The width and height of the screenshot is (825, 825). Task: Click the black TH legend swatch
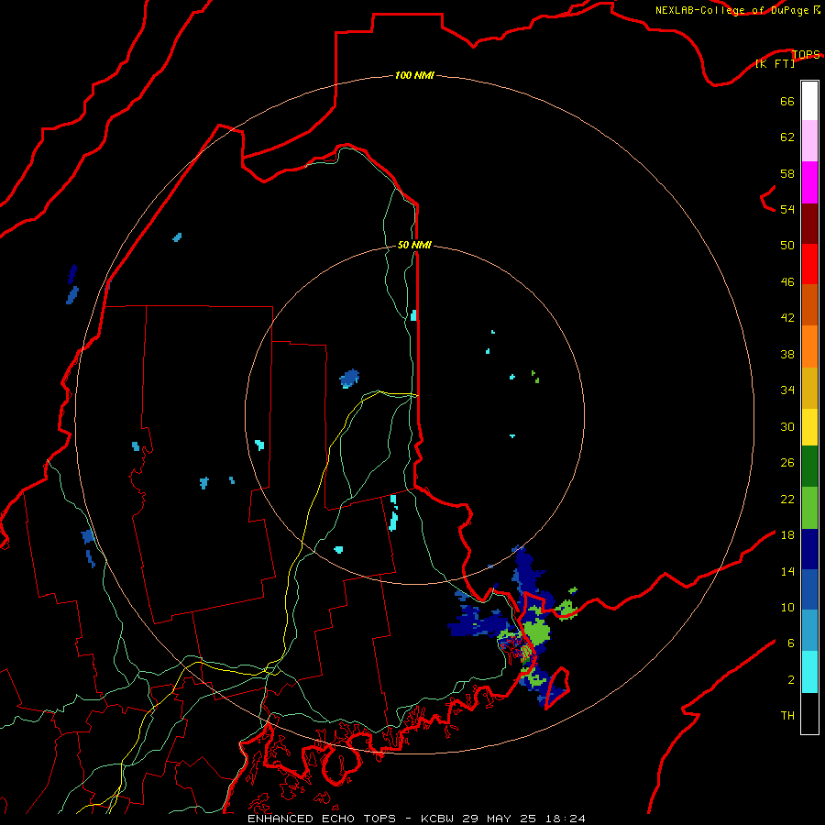pos(809,713)
